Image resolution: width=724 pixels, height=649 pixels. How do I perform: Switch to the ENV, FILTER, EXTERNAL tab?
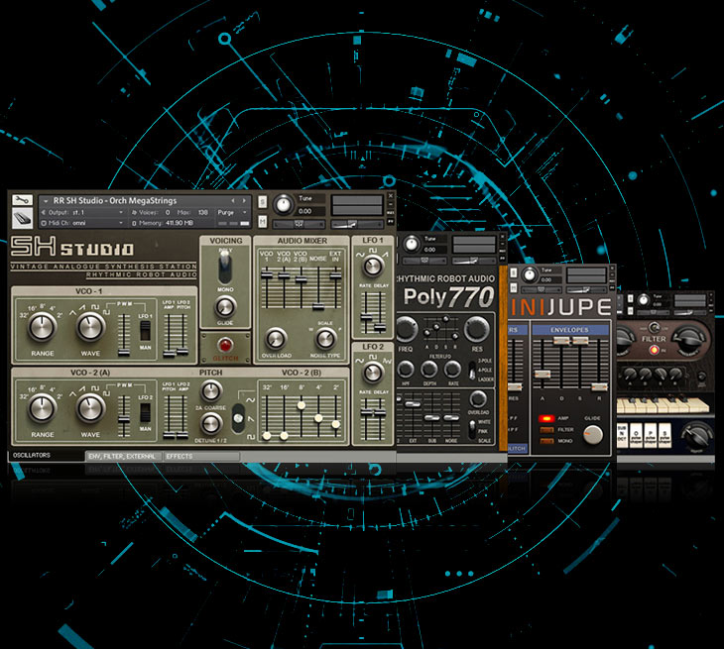(x=121, y=456)
